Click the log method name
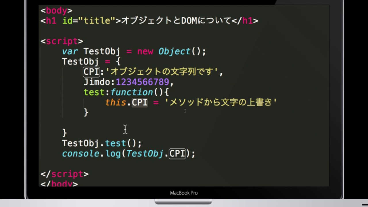The width and height of the screenshot is (368, 207). [113, 154]
